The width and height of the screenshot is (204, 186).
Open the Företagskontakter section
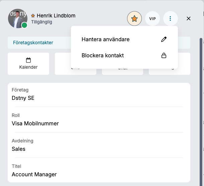(33, 43)
